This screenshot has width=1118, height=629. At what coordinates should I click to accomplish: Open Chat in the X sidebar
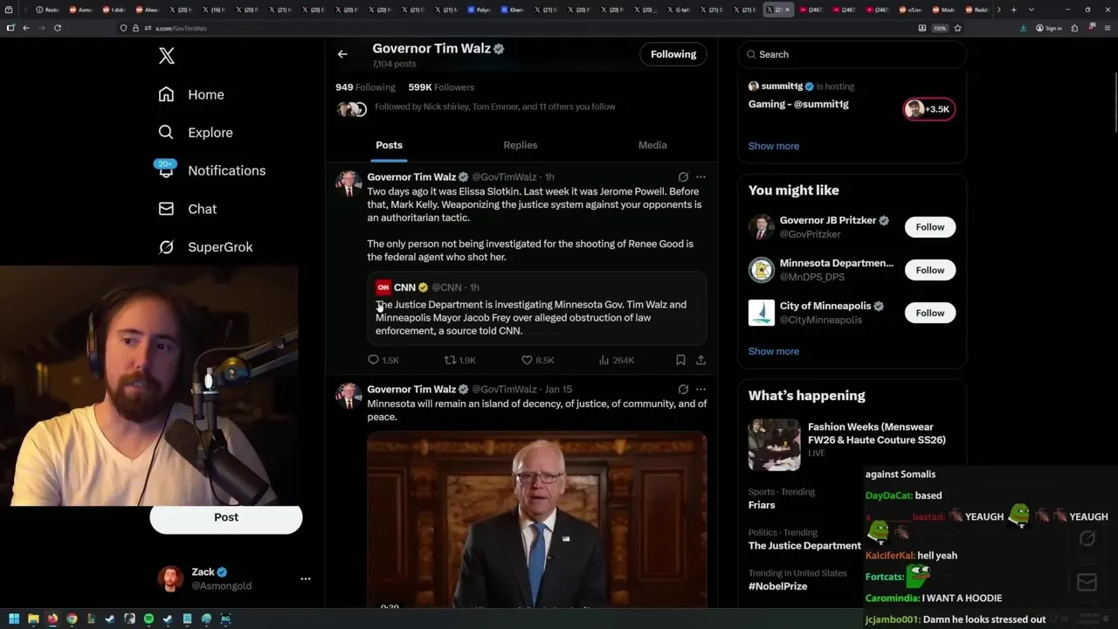tap(188, 209)
